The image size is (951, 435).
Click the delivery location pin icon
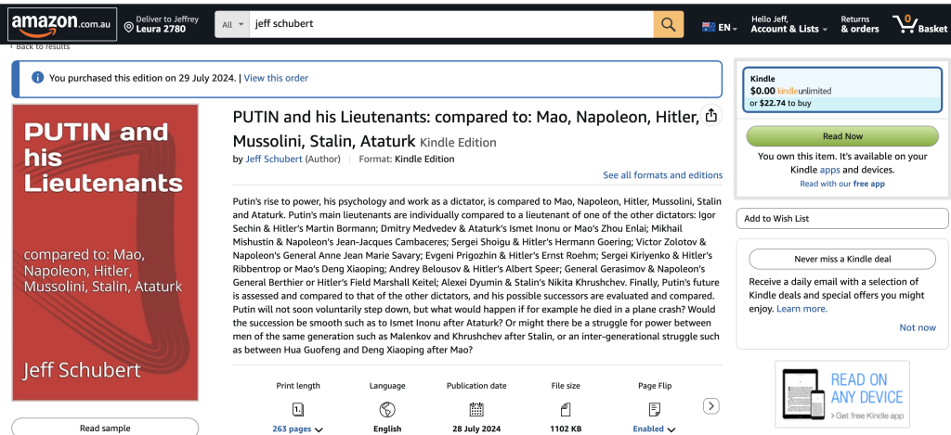pos(130,29)
